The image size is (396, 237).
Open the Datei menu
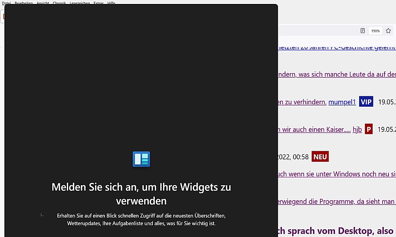(x=6, y=3)
